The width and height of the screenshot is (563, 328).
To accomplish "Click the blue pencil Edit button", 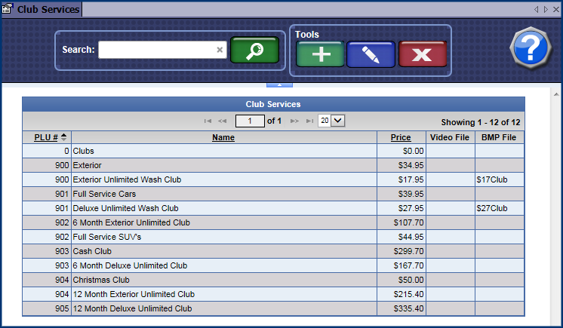I will (371, 54).
